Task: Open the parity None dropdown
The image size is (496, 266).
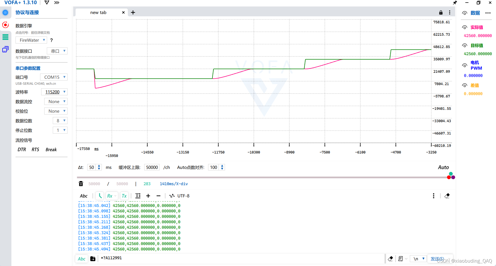Action: (x=56, y=111)
